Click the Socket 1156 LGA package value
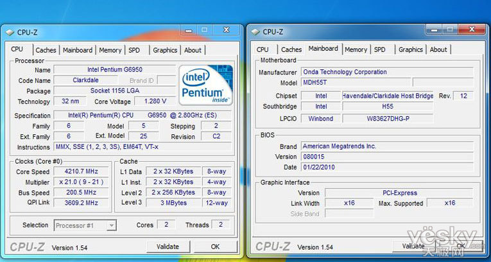Viewport: 491px width, 262px height. 115,91
